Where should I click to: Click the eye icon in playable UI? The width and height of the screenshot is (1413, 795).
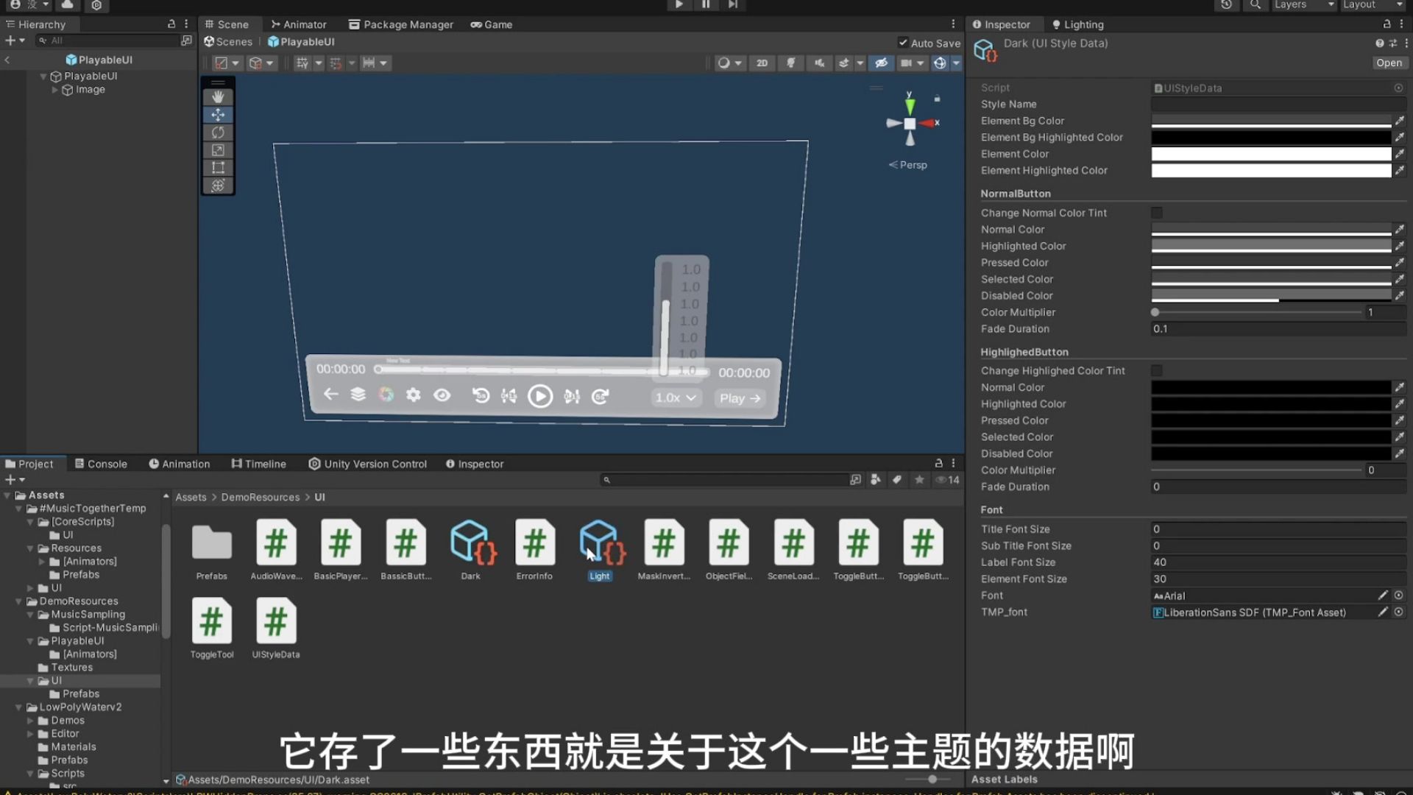pyautogui.click(x=442, y=395)
